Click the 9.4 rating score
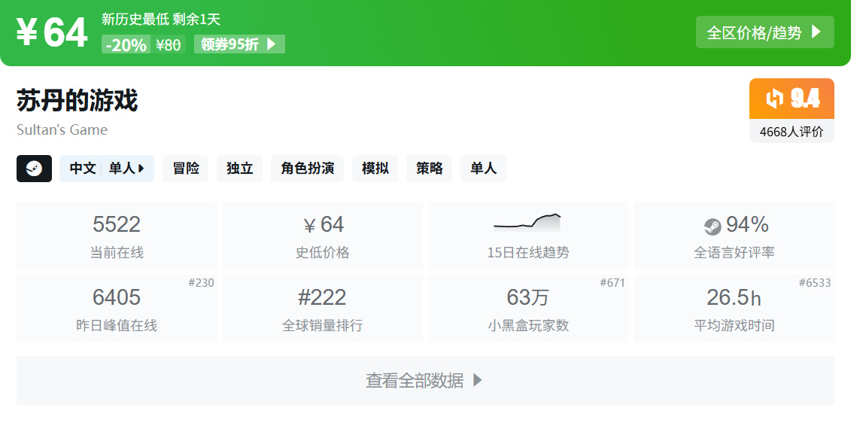The height and width of the screenshot is (432, 863). click(805, 99)
